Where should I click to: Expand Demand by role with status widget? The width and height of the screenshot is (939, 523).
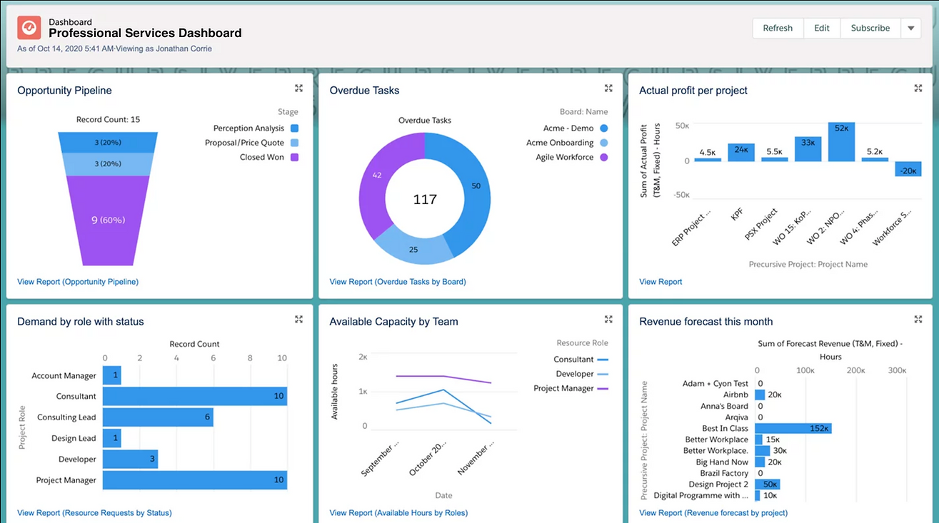pyautogui.click(x=299, y=319)
